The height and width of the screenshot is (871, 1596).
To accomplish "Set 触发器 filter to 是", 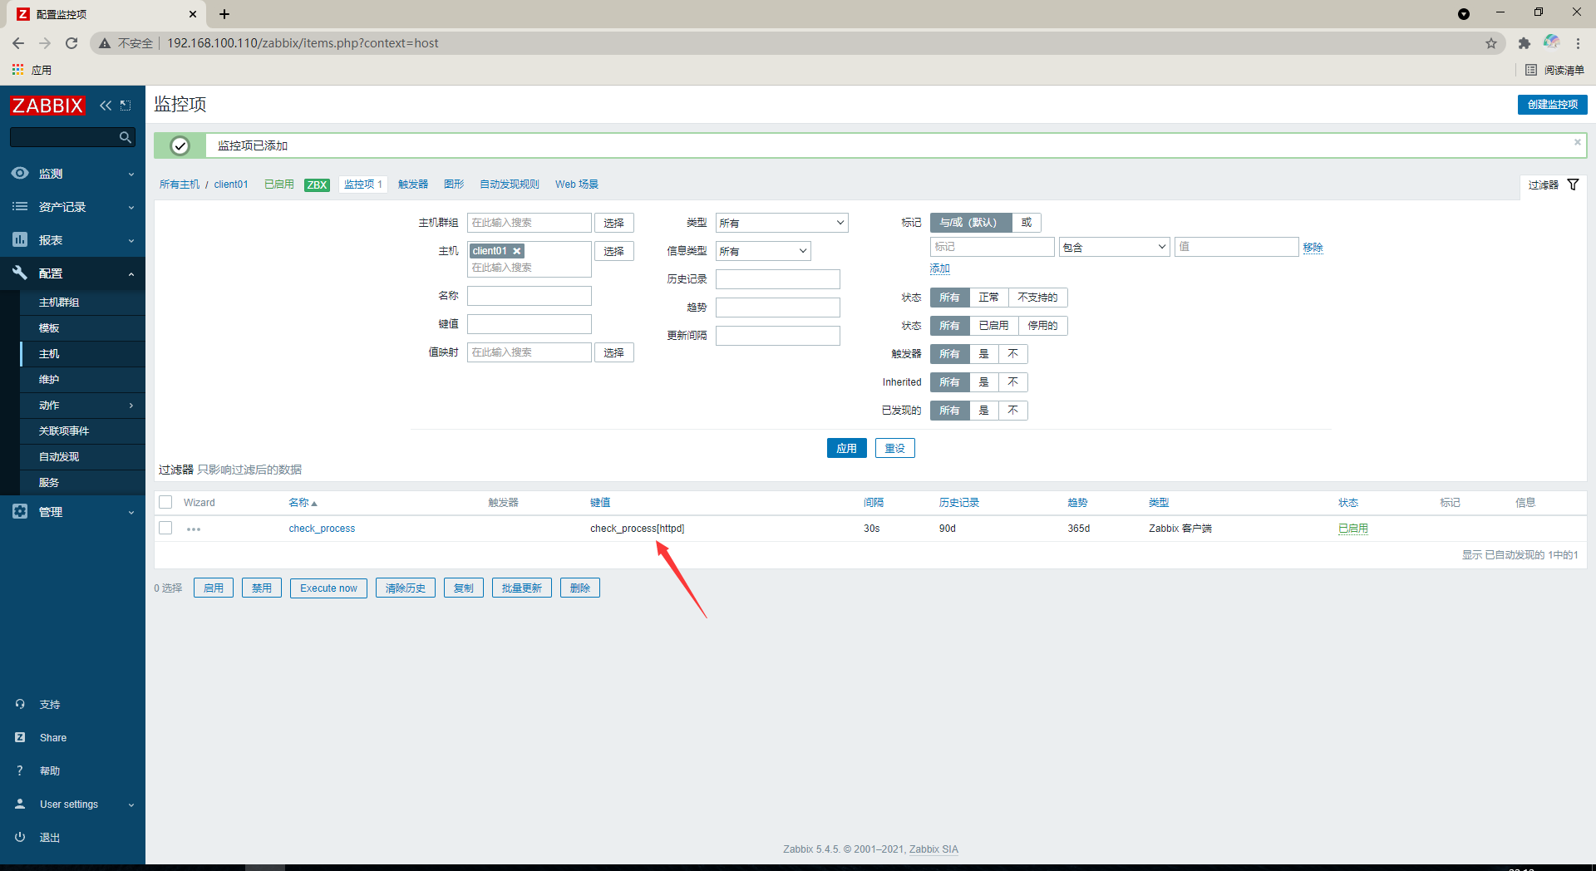I will (983, 354).
